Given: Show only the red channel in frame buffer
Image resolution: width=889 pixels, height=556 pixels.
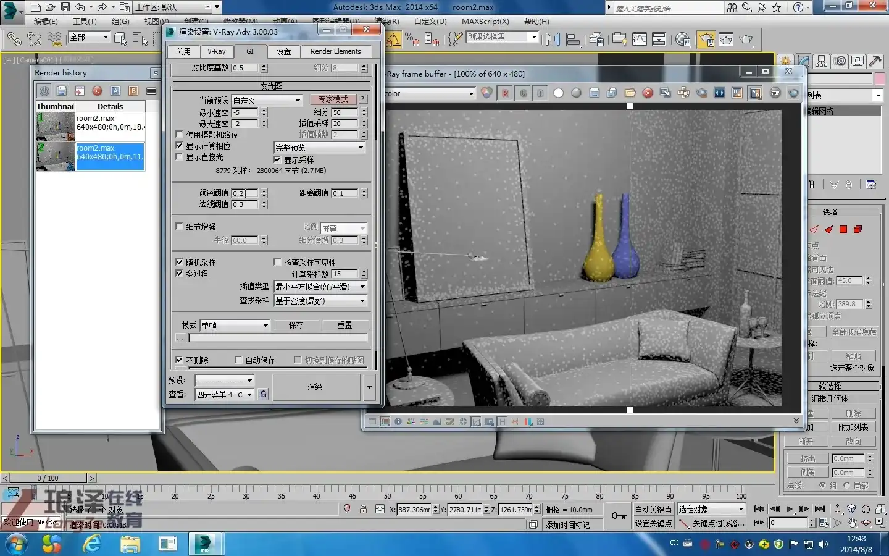Looking at the screenshot, I should 505,93.
